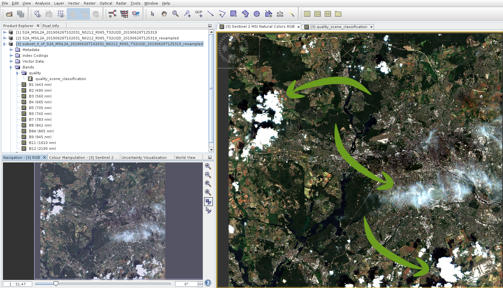Click zoom in icon in Navigation panel

click(208, 167)
